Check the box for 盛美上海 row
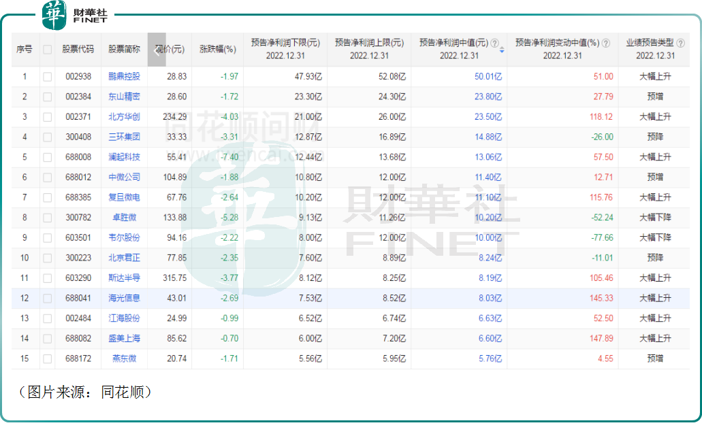The width and height of the screenshot is (702, 436). pyautogui.click(x=48, y=339)
